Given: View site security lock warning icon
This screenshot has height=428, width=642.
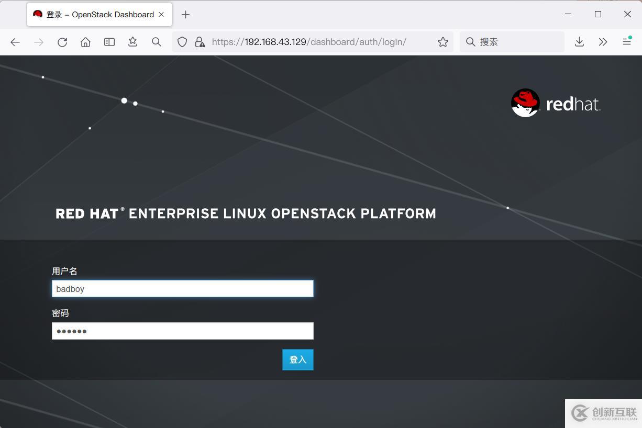Looking at the screenshot, I should click(x=200, y=42).
